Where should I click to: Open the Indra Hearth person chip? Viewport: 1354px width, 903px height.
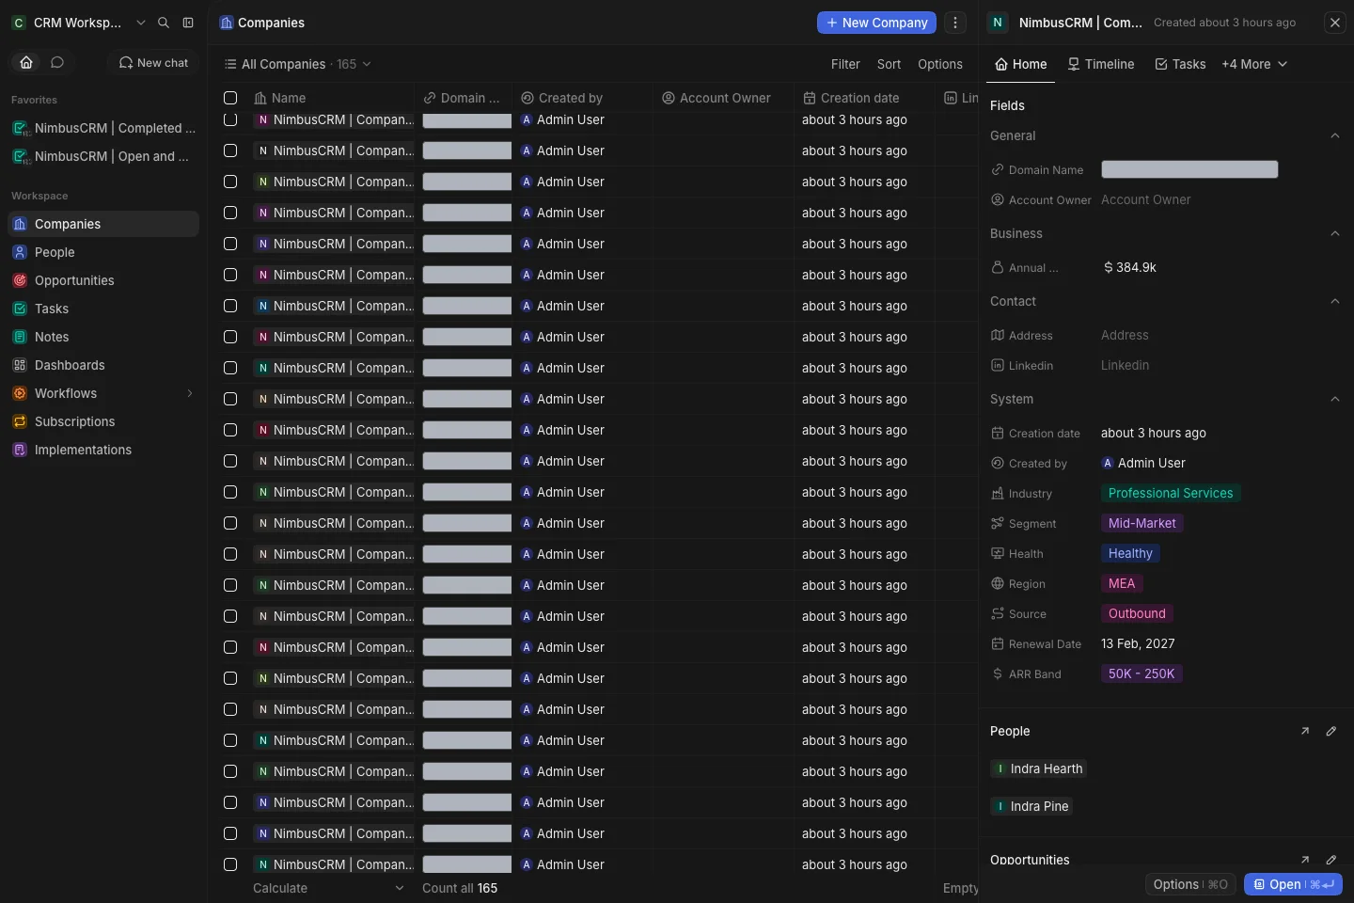point(1038,768)
